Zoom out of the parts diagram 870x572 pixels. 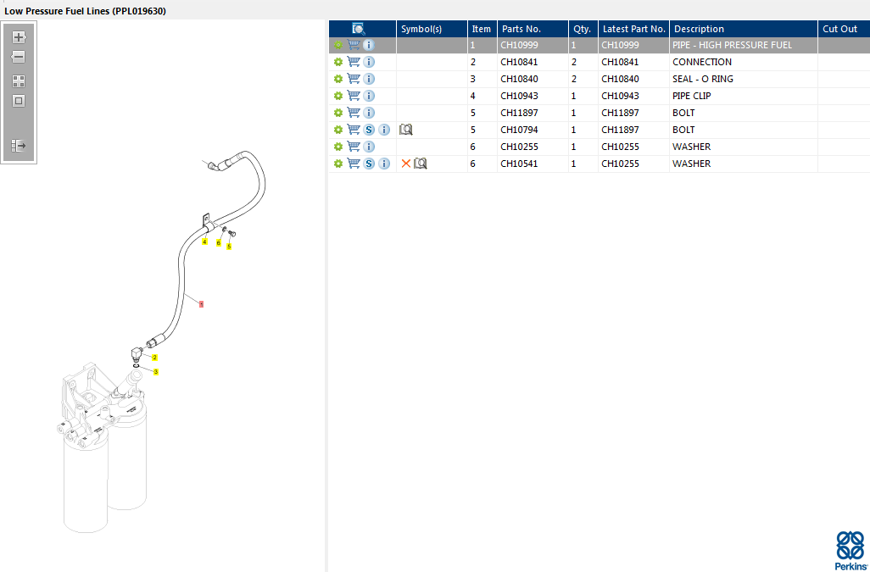pos(19,57)
